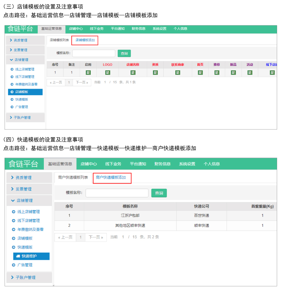Toggle the 推荐 column 是 indicator
This screenshot has width=282, height=290.
[217, 72]
